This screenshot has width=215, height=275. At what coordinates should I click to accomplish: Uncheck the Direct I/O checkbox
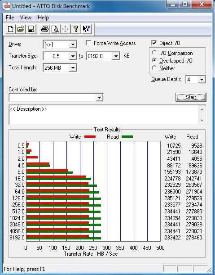(154, 43)
